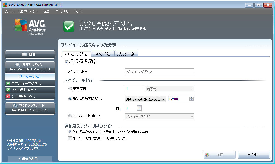Click the shield icon on 保存 button

point(207,154)
